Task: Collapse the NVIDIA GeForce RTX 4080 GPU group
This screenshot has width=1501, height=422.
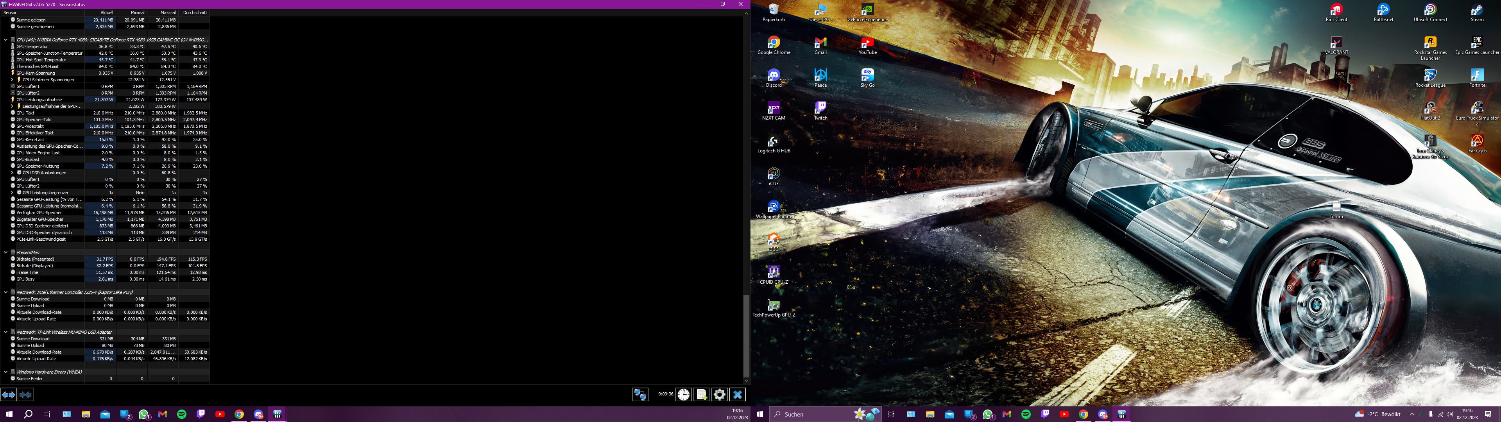Action: [x=5, y=39]
